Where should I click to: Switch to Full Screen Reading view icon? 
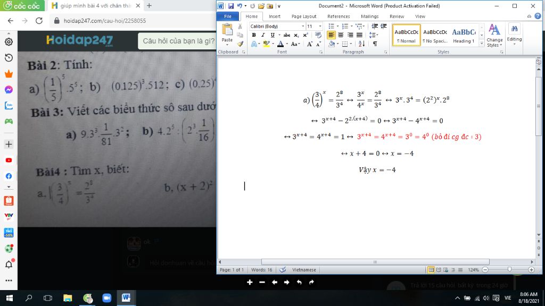point(439,269)
